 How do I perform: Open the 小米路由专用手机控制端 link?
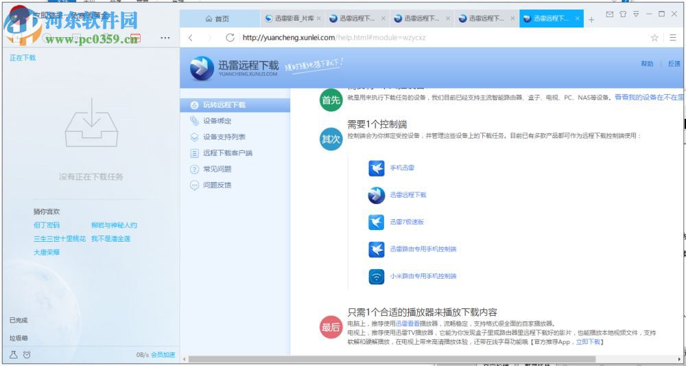point(423,276)
